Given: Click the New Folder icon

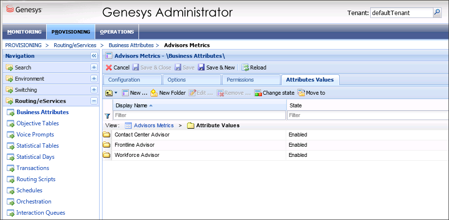Looking at the screenshot, I should tap(154, 93).
